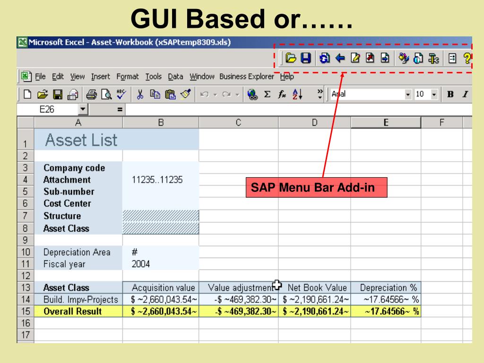Click the Excel standard toolbar Open folder icon
Viewport: 484px width, 363px height.
[42, 95]
